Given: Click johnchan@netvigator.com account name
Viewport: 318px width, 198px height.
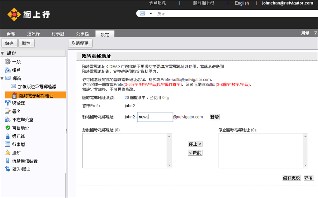Looking at the screenshot, I should (287, 3).
